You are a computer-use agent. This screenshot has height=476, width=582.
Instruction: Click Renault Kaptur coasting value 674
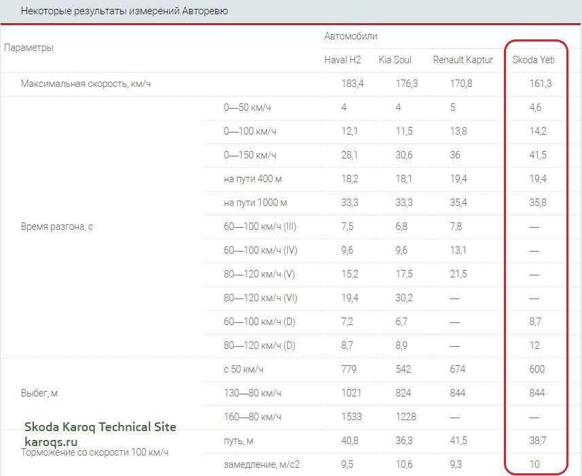458,369
